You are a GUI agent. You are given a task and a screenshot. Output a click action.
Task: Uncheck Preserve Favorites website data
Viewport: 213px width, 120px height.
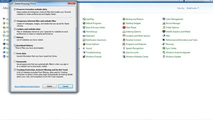pyautogui.click(x=15, y=9)
